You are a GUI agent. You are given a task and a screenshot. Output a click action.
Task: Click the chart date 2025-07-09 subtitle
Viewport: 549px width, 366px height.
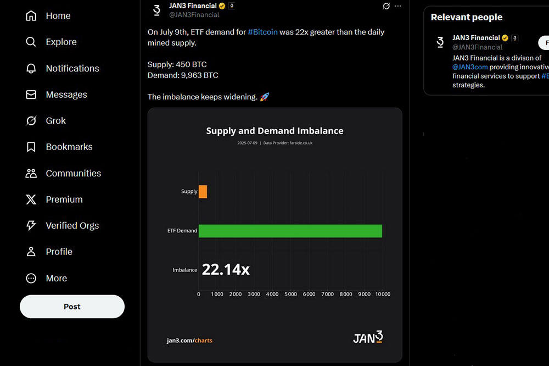pyautogui.click(x=247, y=143)
